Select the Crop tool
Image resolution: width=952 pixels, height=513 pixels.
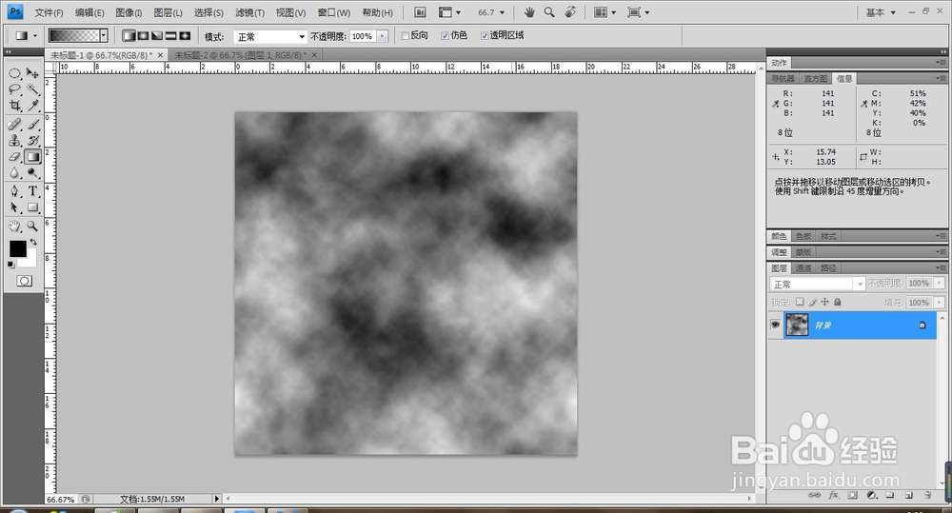(x=15, y=106)
